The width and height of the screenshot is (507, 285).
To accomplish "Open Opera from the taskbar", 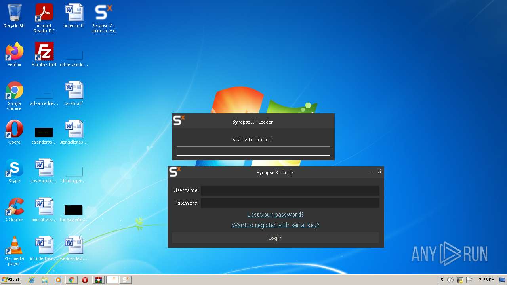I will click(x=85, y=280).
